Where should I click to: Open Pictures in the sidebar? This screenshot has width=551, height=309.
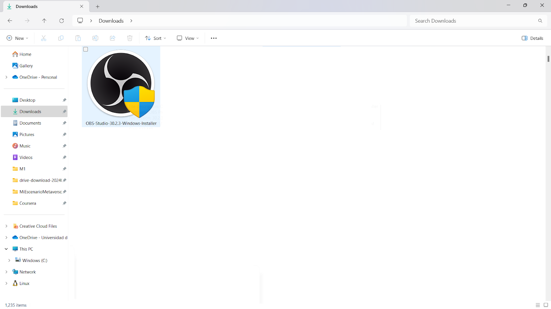tap(27, 135)
